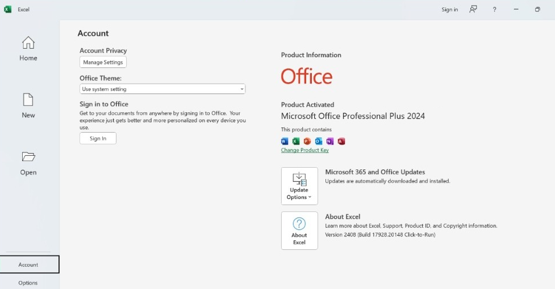
Task: Select the New blank document icon
Action: (x=28, y=100)
